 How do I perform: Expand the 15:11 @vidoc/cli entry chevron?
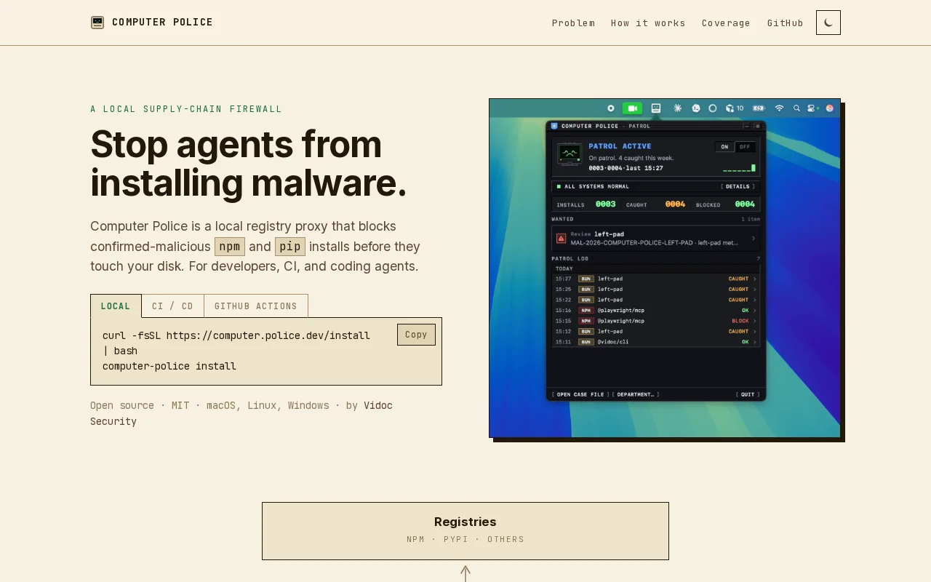(755, 342)
